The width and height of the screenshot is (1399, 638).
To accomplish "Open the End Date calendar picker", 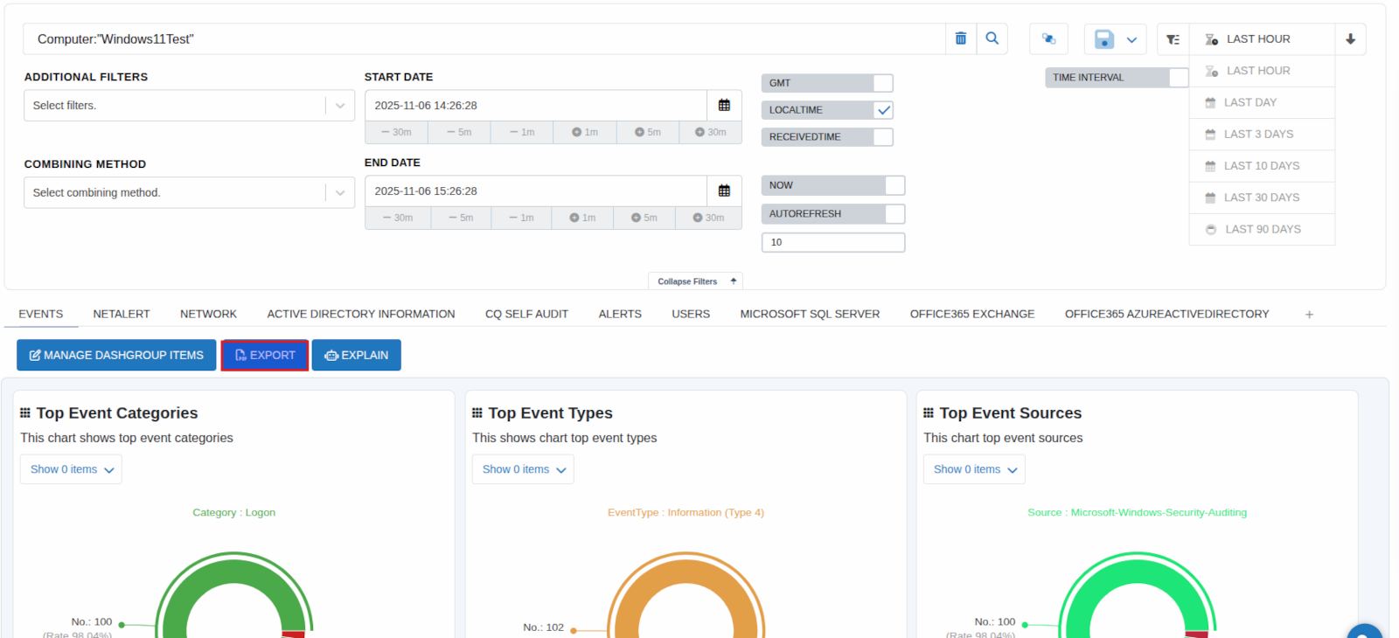I will click(724, 191).
